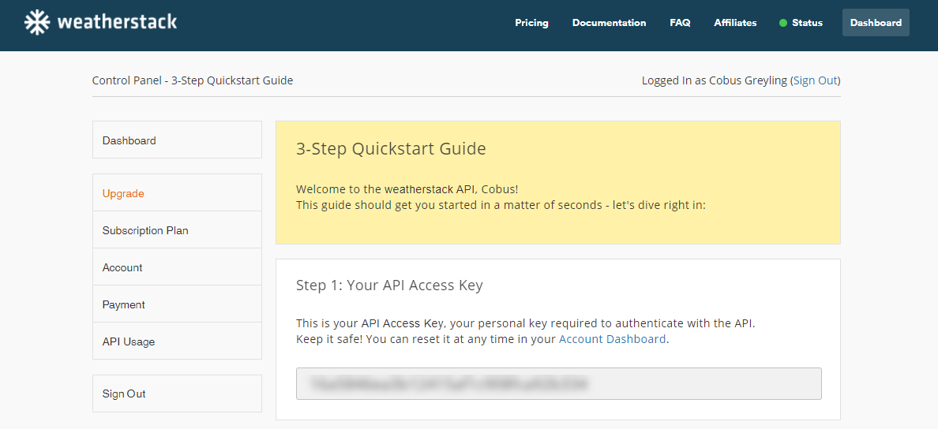
Task: Select Upgrade in the sidebar
Action: pos(177,192)
